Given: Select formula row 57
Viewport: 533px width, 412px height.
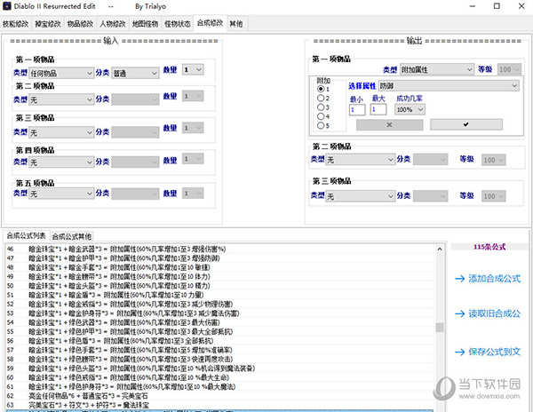Looking at the screenshot, I should [x=219, y=350].
